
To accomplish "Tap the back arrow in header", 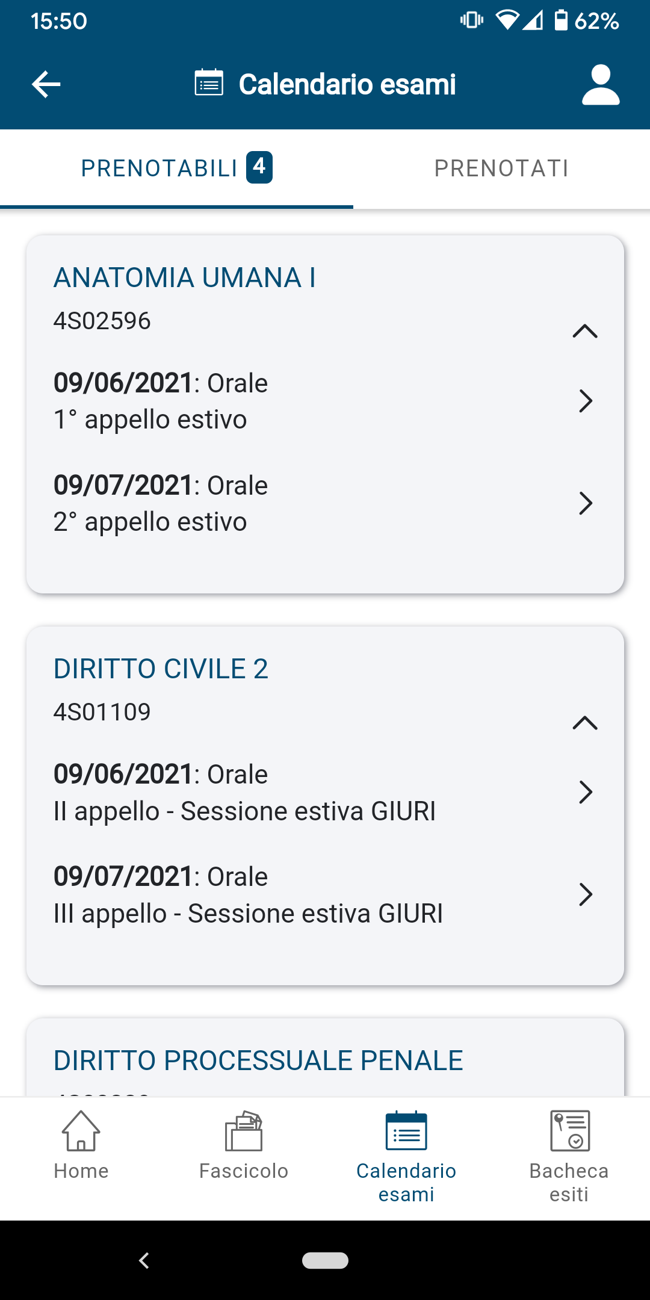I will [x=46, y=84].
